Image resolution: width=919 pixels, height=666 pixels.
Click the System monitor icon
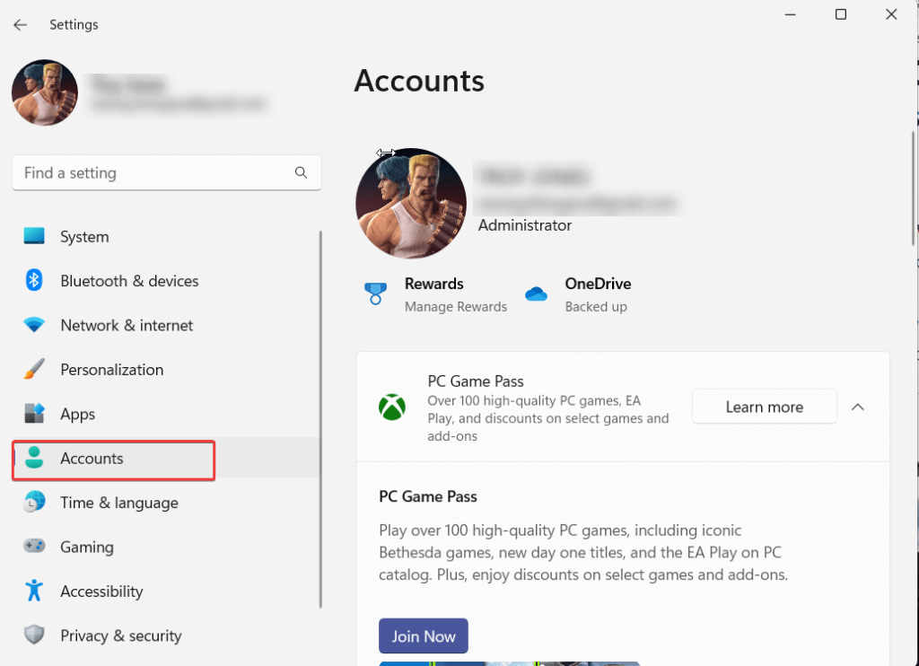34,236
